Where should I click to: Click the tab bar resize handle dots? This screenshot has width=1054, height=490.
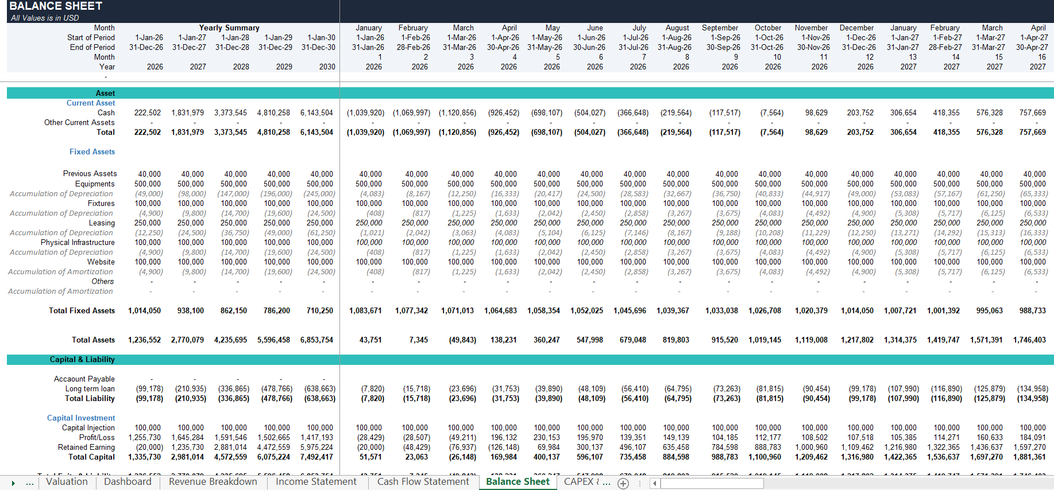pos(639,484)
